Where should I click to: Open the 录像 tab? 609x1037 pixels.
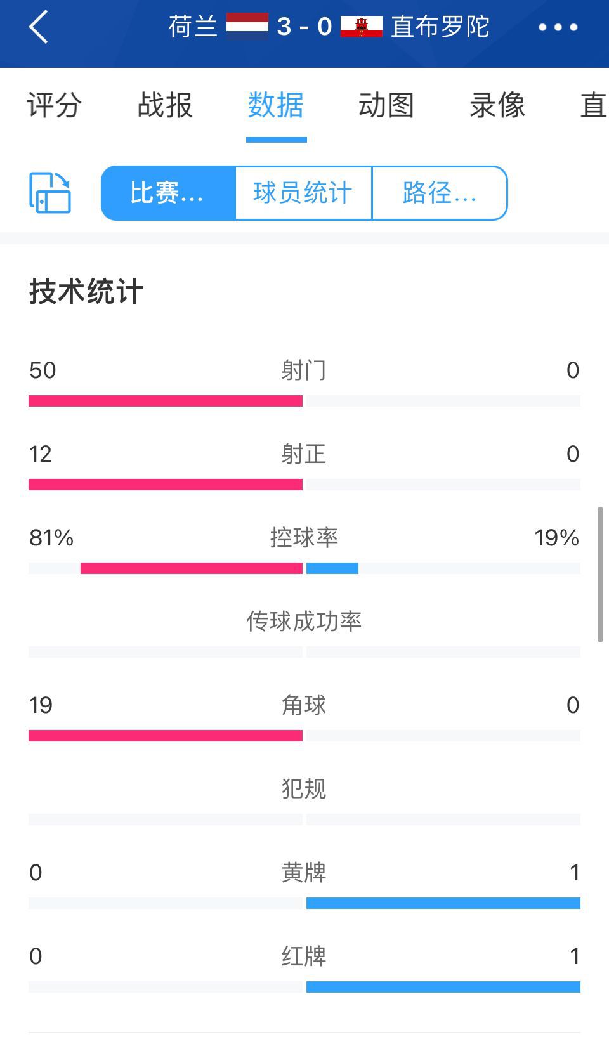tap(497, 105)
